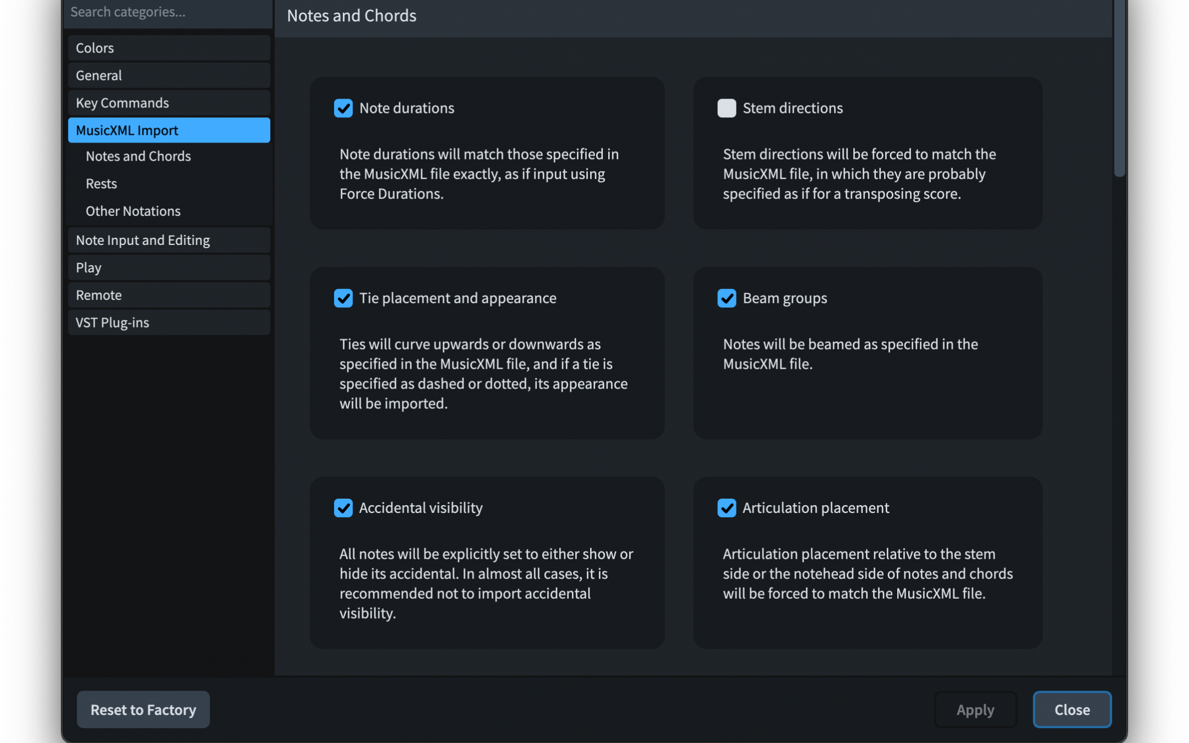Toggle the Articulation placement checkbox
Image resolution: width=1189 pixels, height=743 pixels.
click(x=726, y=507)
